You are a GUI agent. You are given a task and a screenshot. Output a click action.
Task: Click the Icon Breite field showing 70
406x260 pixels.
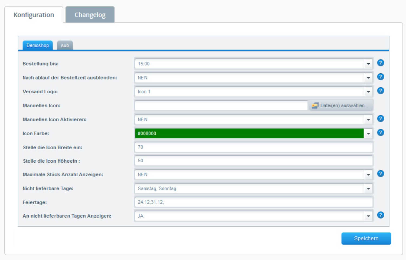click(254, 147)
